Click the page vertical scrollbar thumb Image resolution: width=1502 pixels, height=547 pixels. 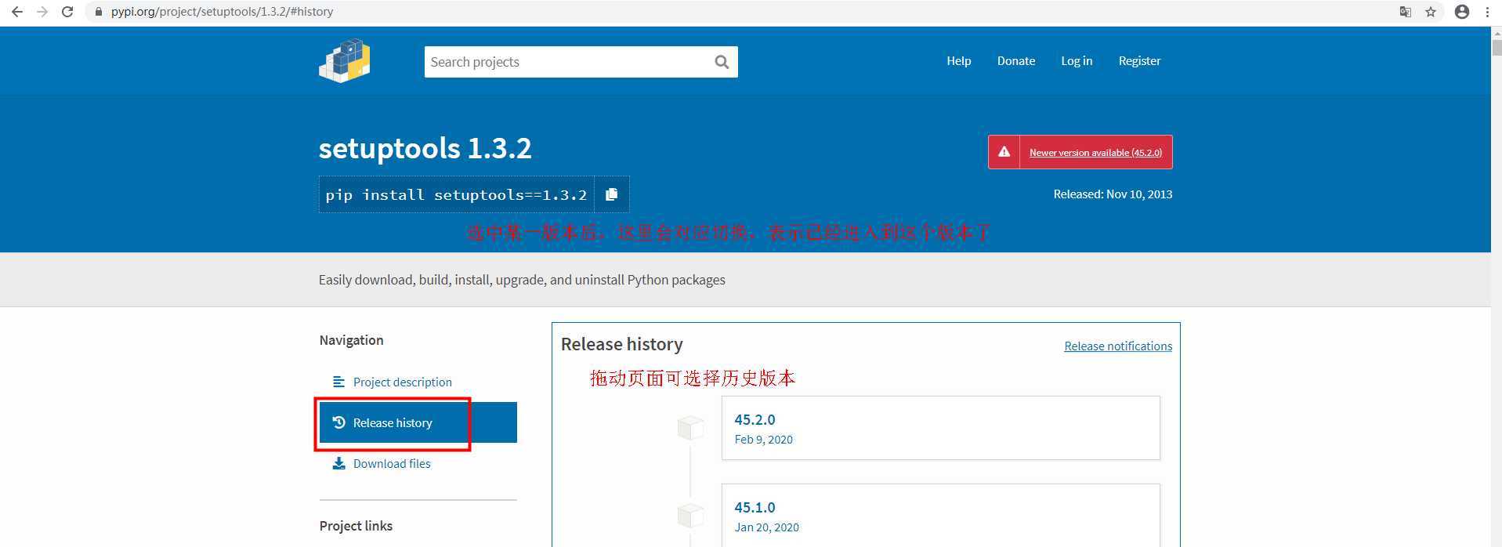[x=1497, y=47]
